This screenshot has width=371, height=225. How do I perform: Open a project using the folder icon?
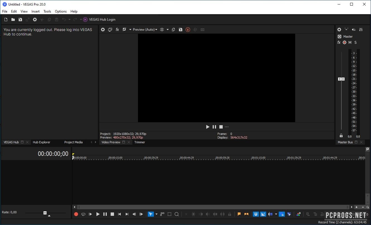[x=13, y=20]
